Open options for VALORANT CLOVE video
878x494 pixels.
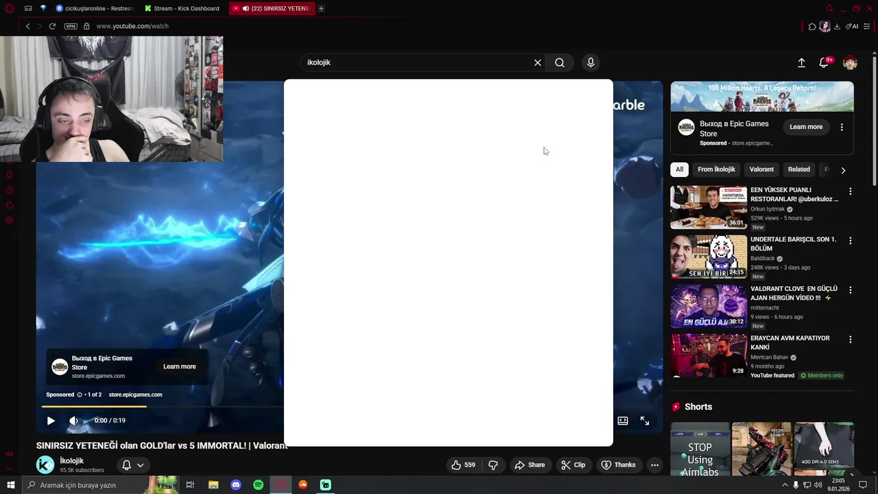(x=851, y=290)
